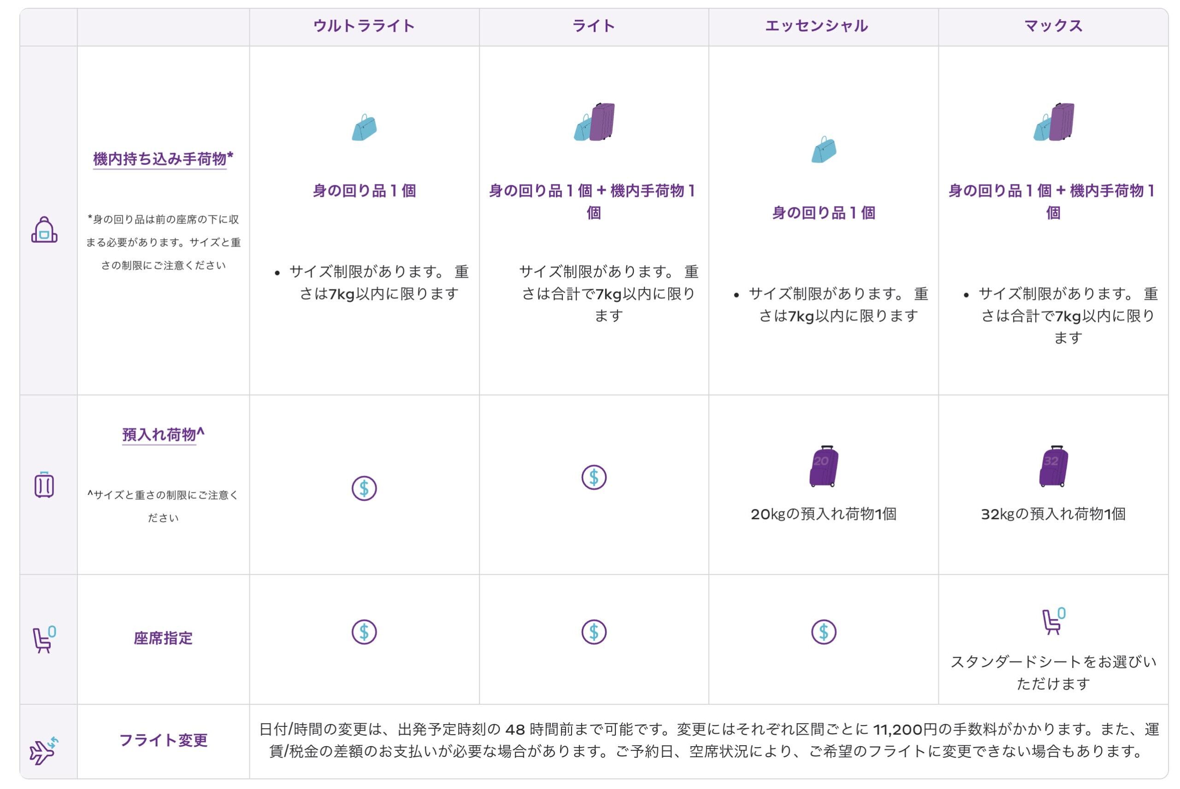Click the 座席指定 row label
Viewport: 1180px width, 789px height.
[x=163, y=638]
